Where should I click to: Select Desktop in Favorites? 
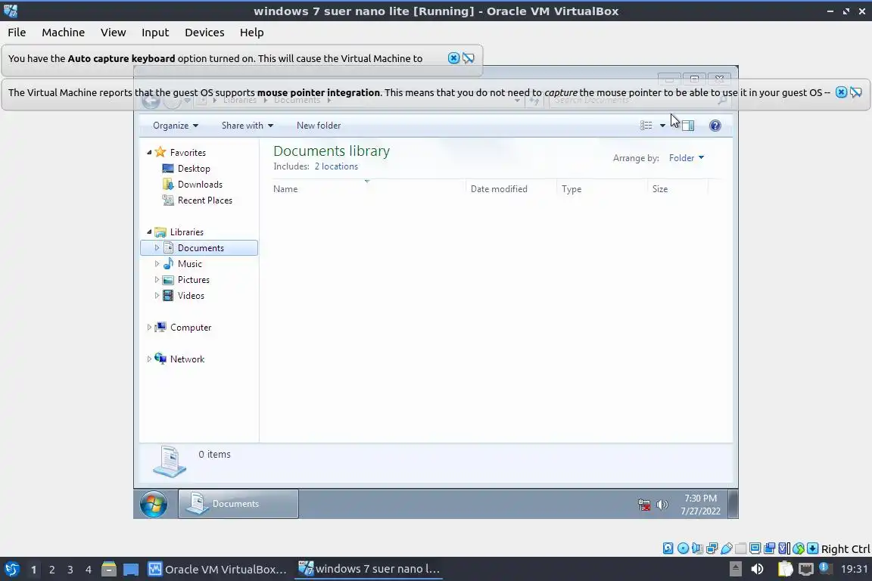tap(194, 169)
